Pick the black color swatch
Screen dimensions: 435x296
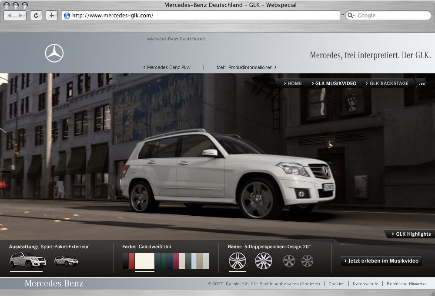point(125,261)
